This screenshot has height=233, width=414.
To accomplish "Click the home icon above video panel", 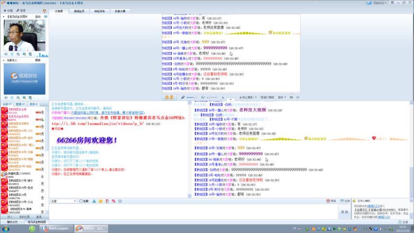I will coord(45,10).
